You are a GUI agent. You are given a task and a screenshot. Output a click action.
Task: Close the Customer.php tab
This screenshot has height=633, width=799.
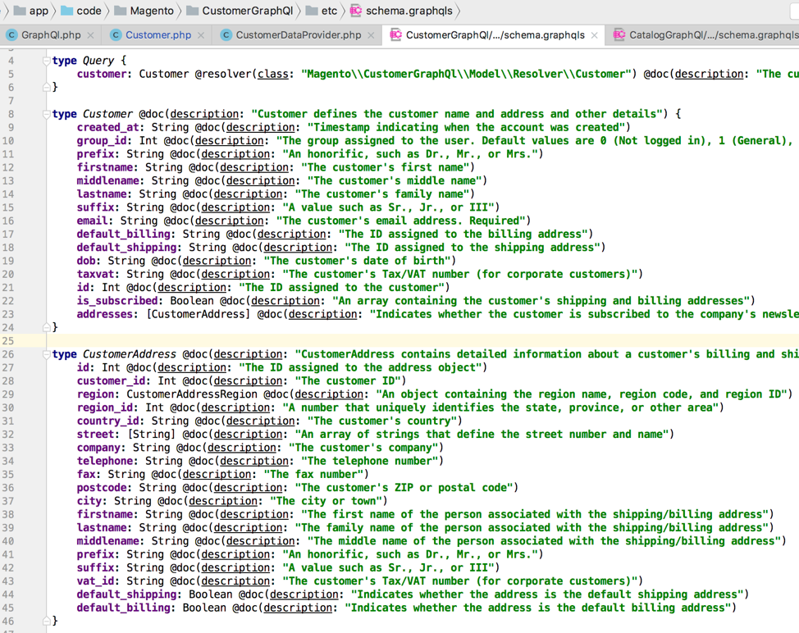201,35
